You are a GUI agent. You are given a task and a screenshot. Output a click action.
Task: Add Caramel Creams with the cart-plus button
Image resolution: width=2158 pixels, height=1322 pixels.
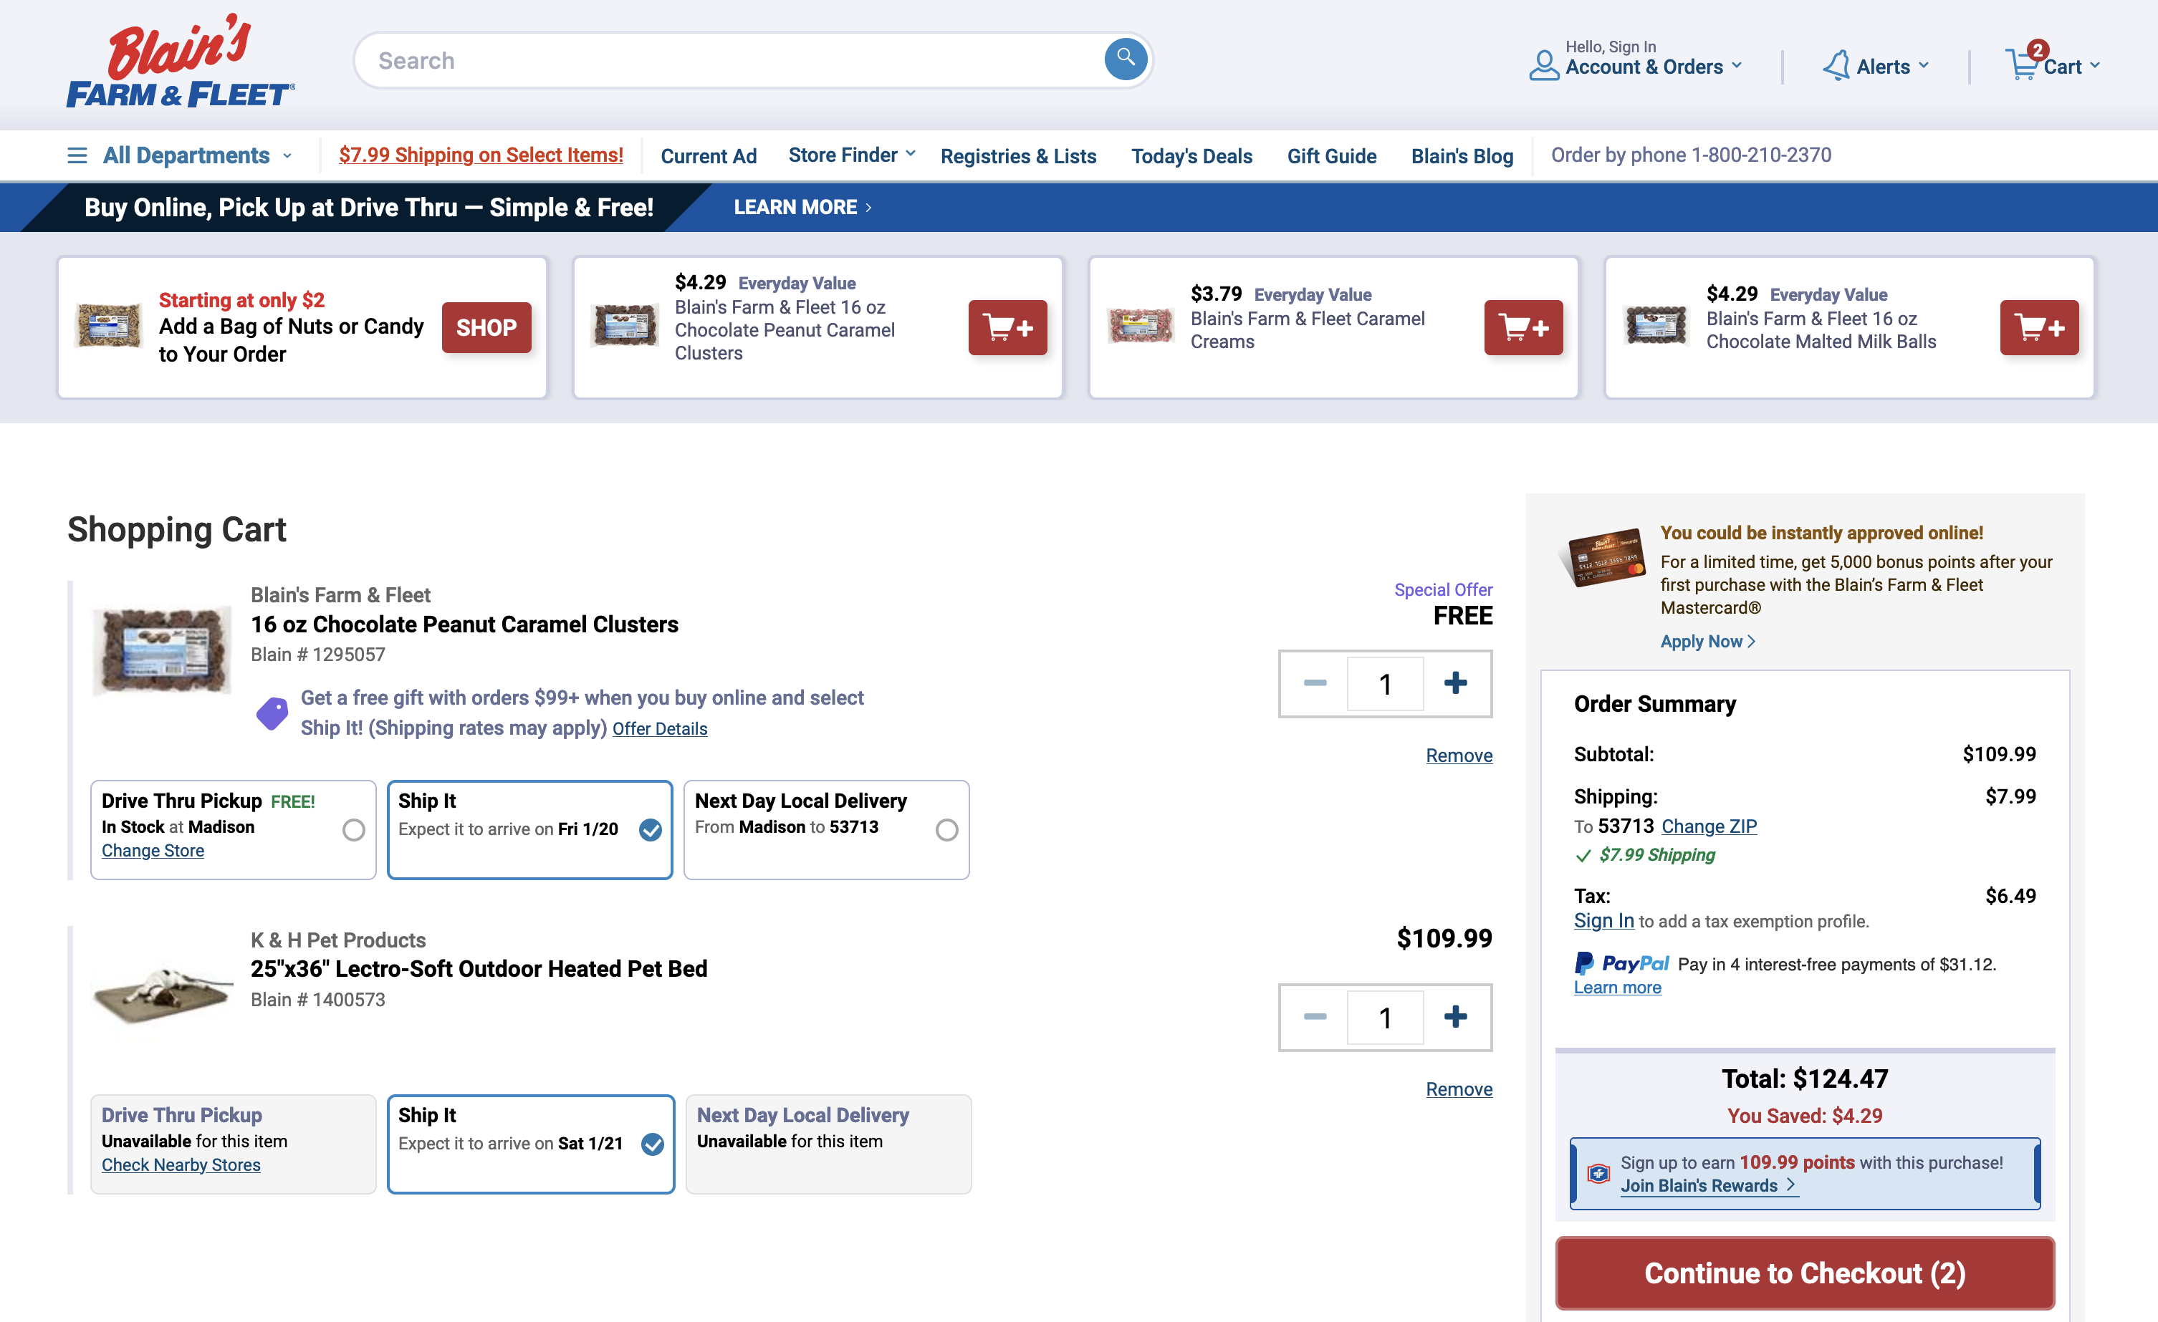point(1523,327)
